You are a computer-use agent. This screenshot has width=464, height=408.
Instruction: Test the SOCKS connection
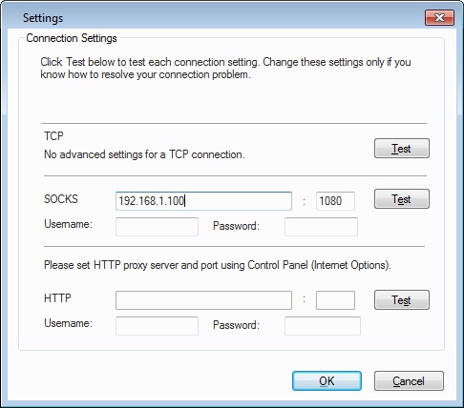coord(402,199)
